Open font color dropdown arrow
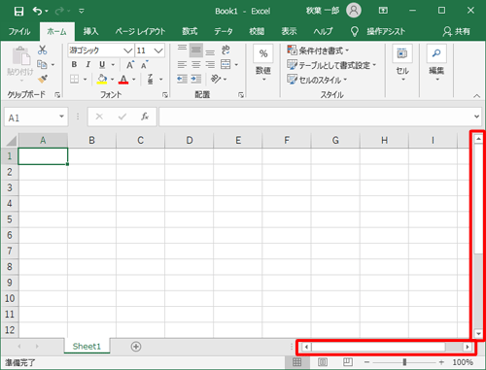This screenshot has width=486, height=370. 134,79
